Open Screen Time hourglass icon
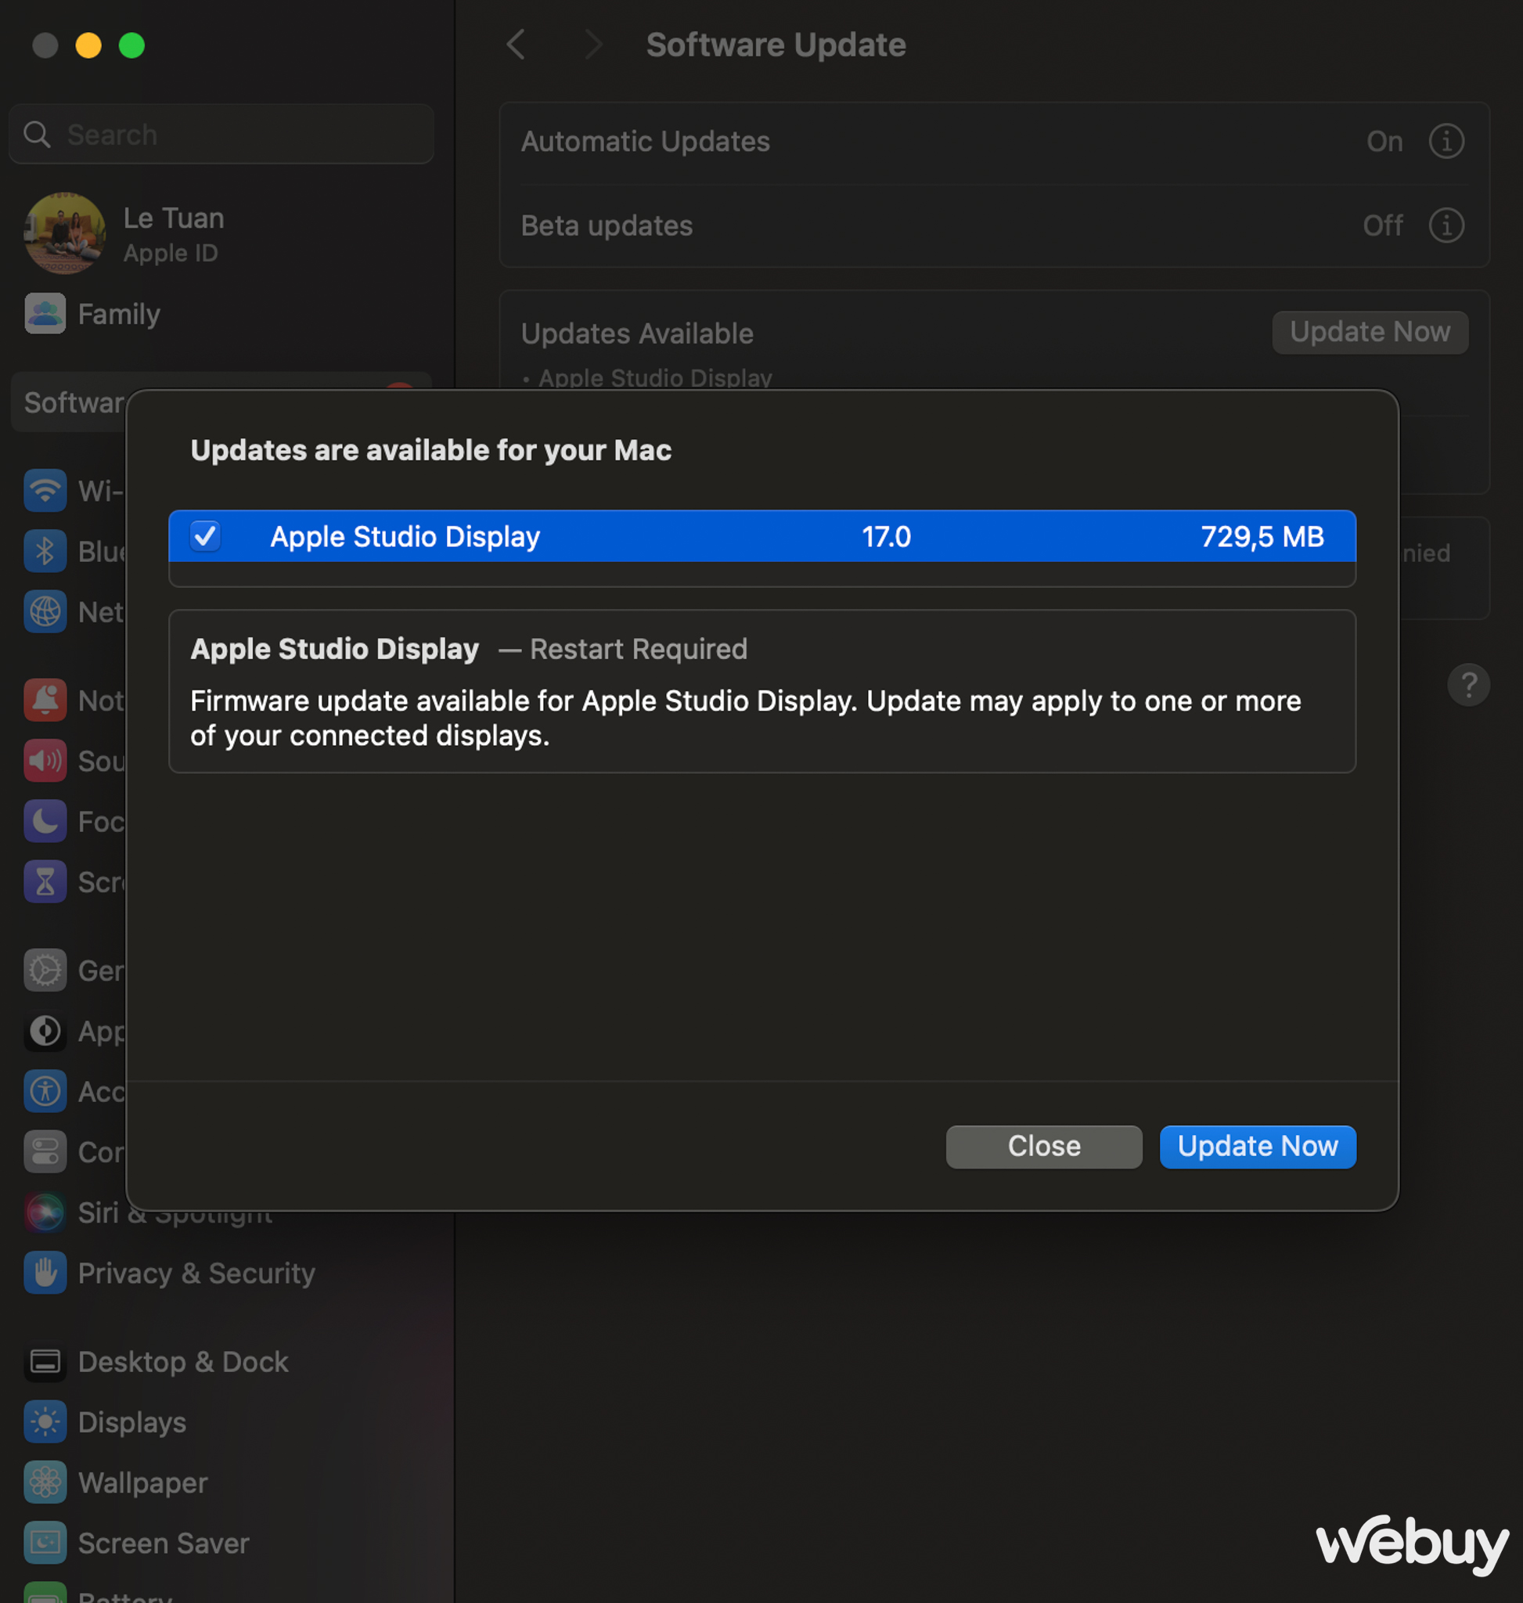Screen dimensions: 1523x1603 [45, 882]
